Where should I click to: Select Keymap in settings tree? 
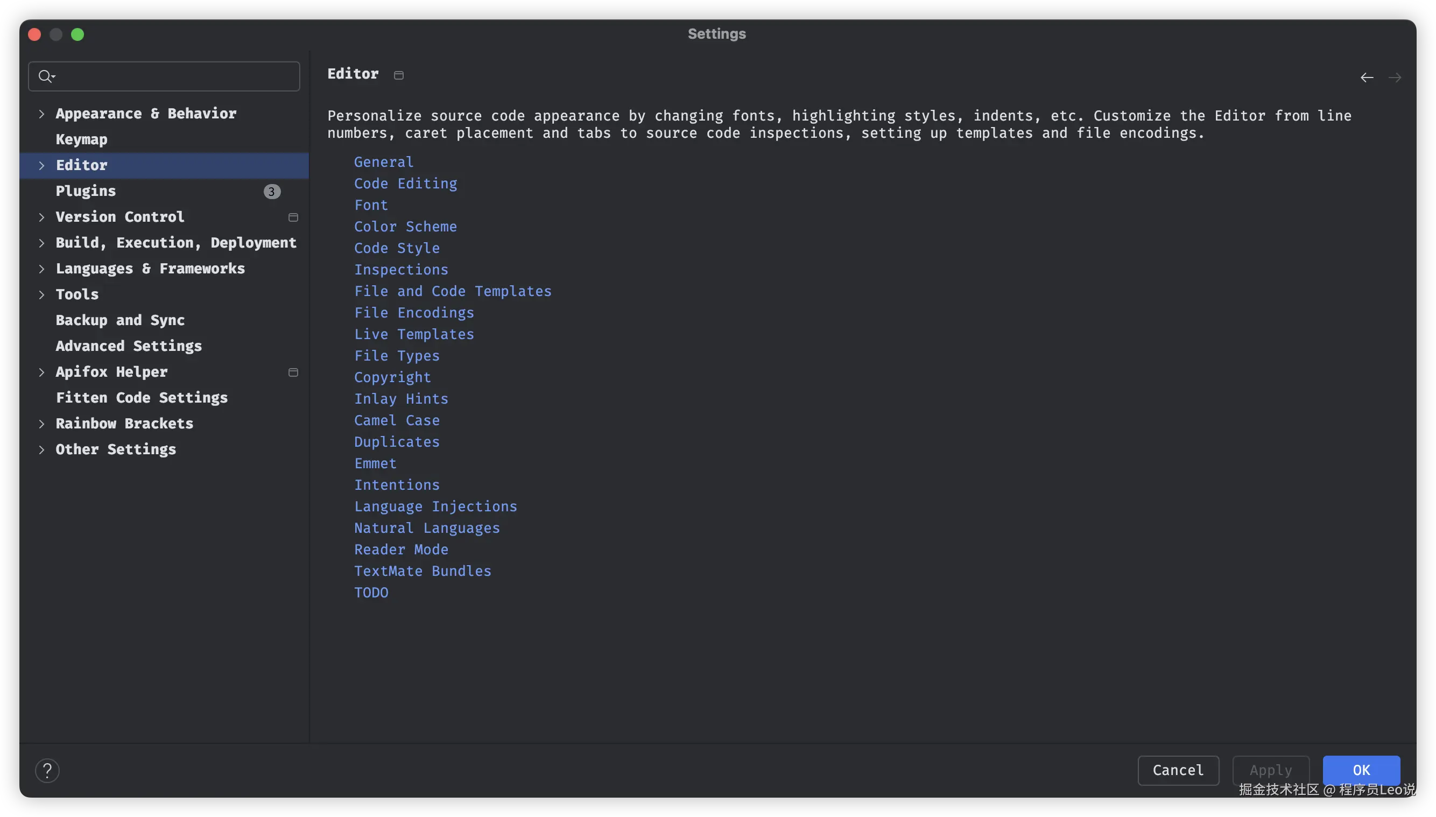click(81, 140)
